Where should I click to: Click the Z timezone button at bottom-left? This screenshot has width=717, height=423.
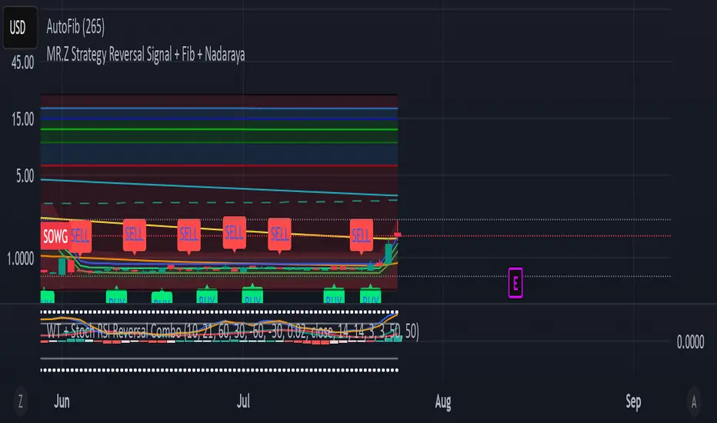[21, 401]
